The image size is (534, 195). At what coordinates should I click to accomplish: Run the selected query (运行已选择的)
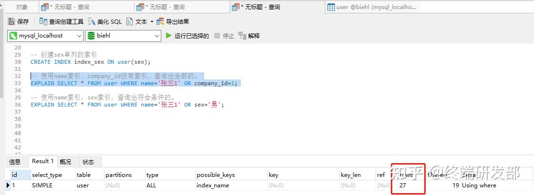coord(188,36)
